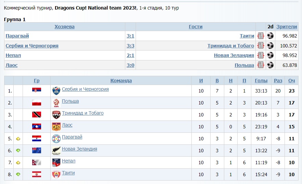Open Лаос team link in standings table
Viewport: 302px width, 184px height.
tap(67, 125)
